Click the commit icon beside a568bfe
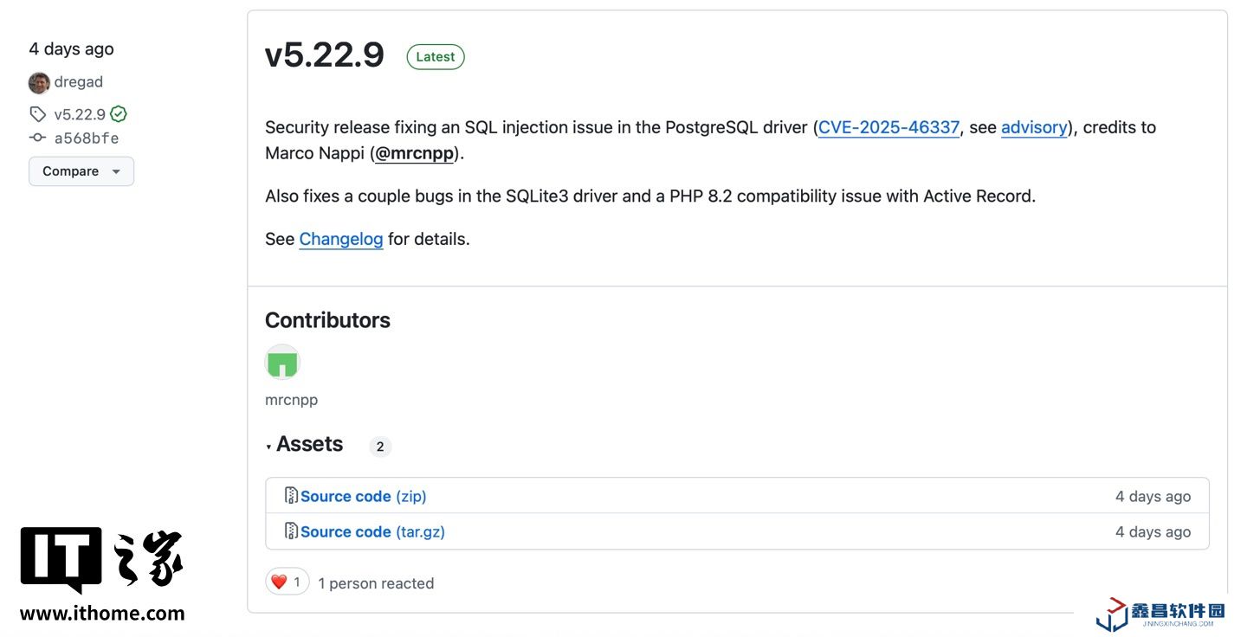This screenshot has width=1247, height=637. tap(37, 138)
